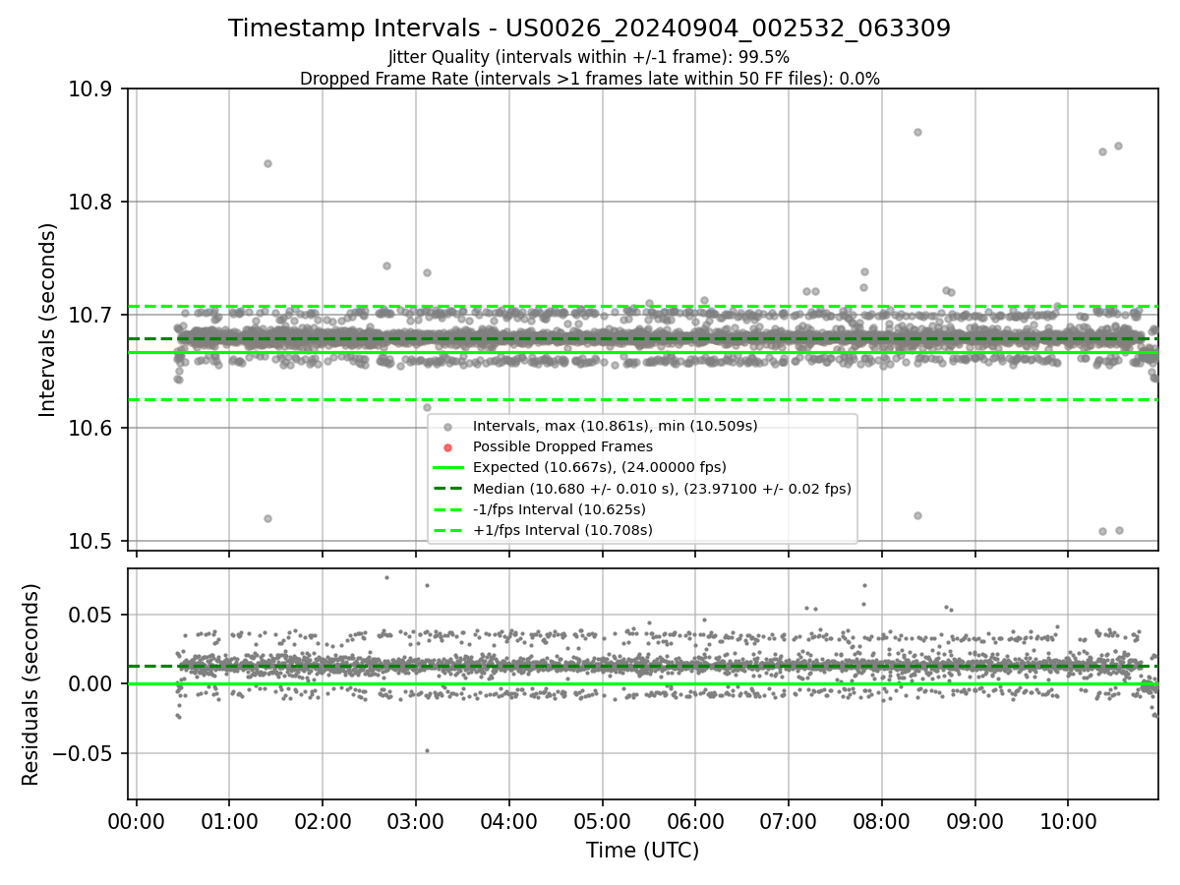The image size is (1180, 885).
Task: Click the plot title 'Timestamp Intervals - US0026_20240904_002532_063309'
Action: point(589,29)
